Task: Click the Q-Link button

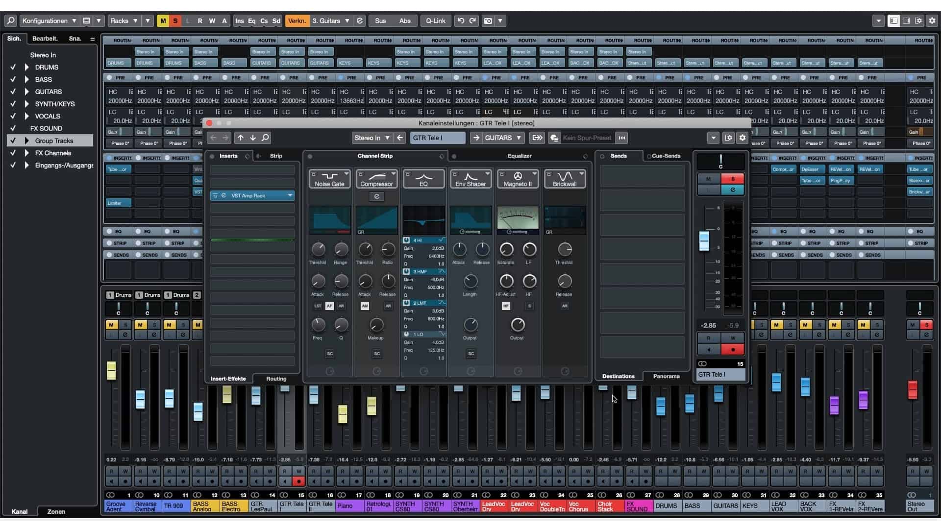Action: coord(435,21)
